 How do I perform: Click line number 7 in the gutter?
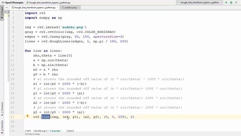point(13,41)
